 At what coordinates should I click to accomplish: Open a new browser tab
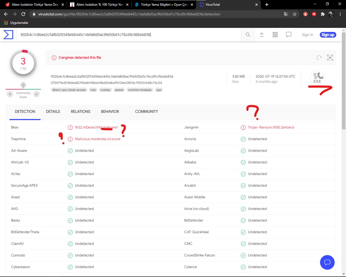coord(267,5)
